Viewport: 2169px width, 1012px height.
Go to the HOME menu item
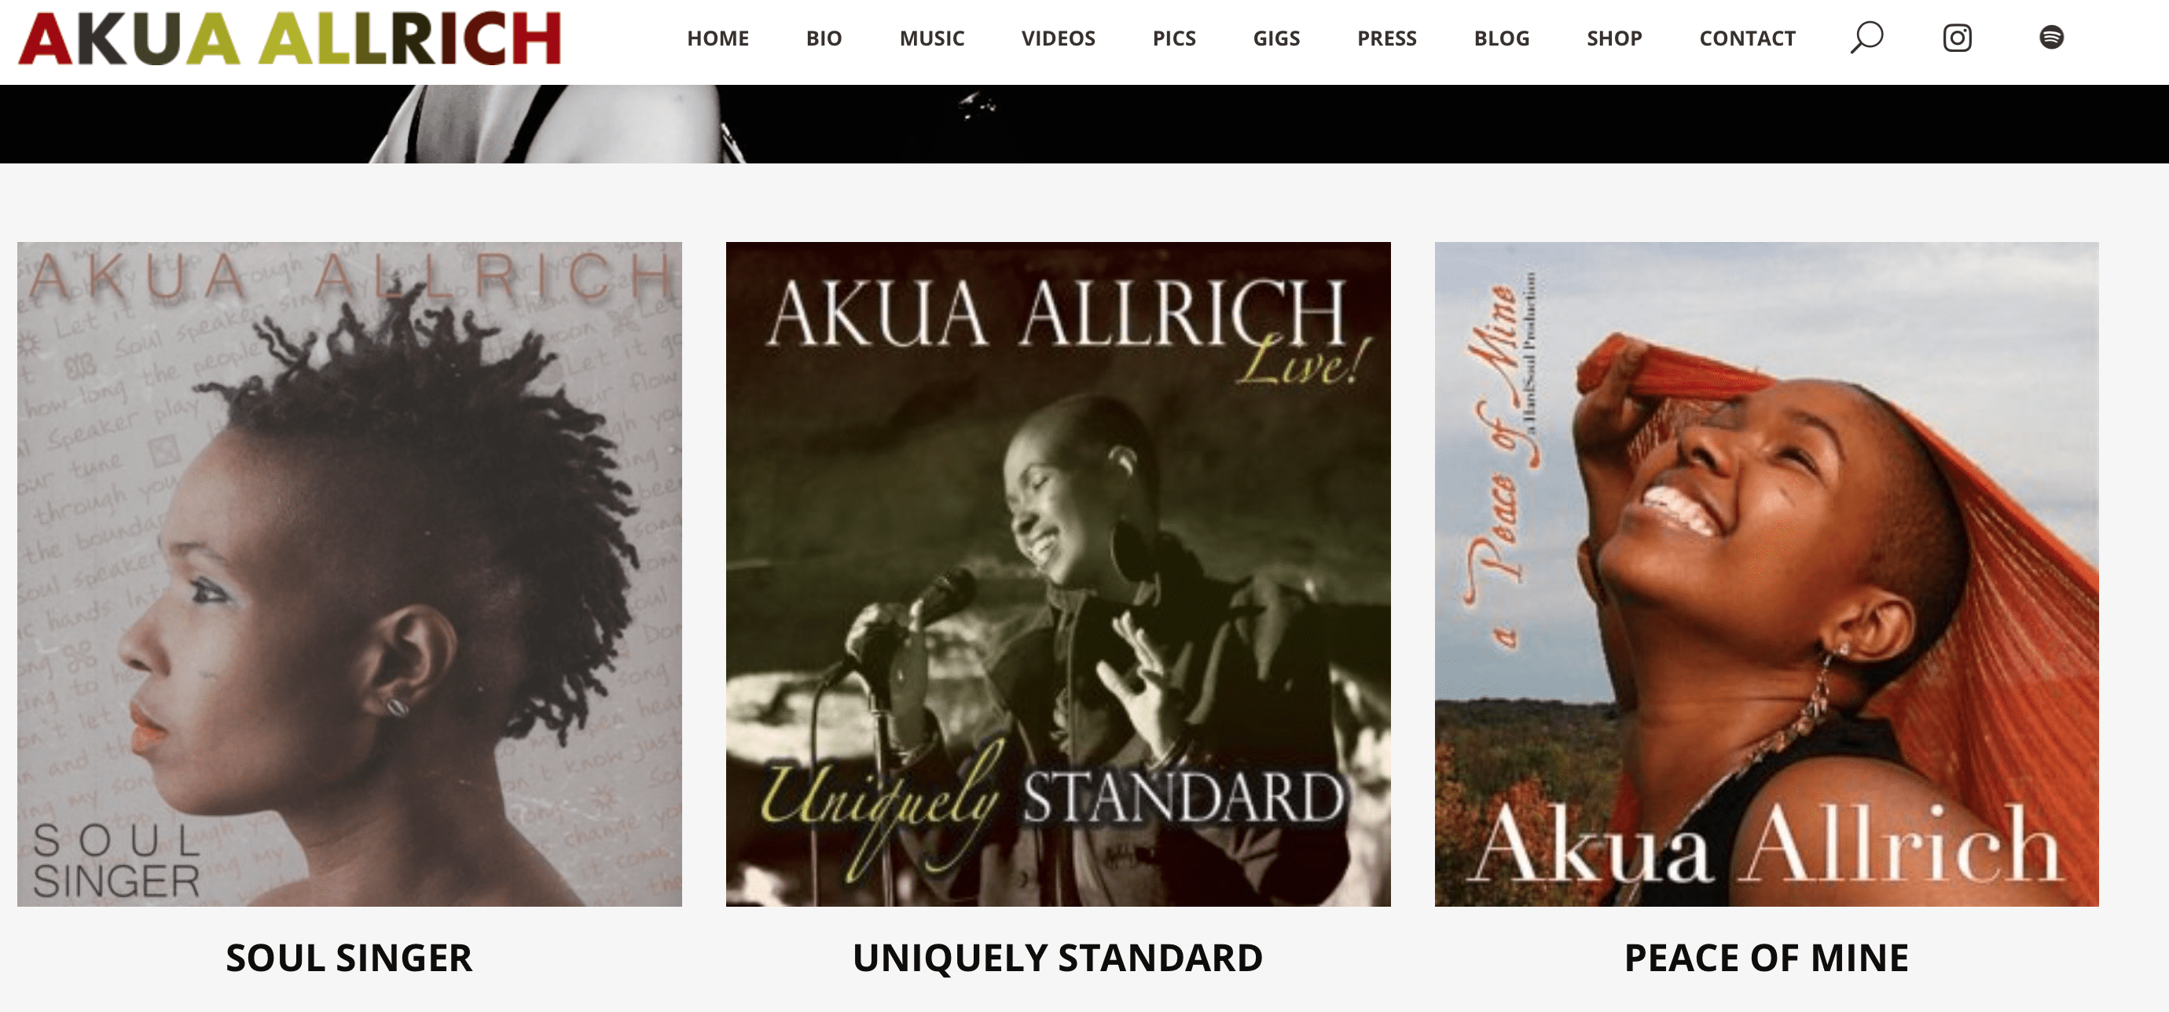click(717, 38)
